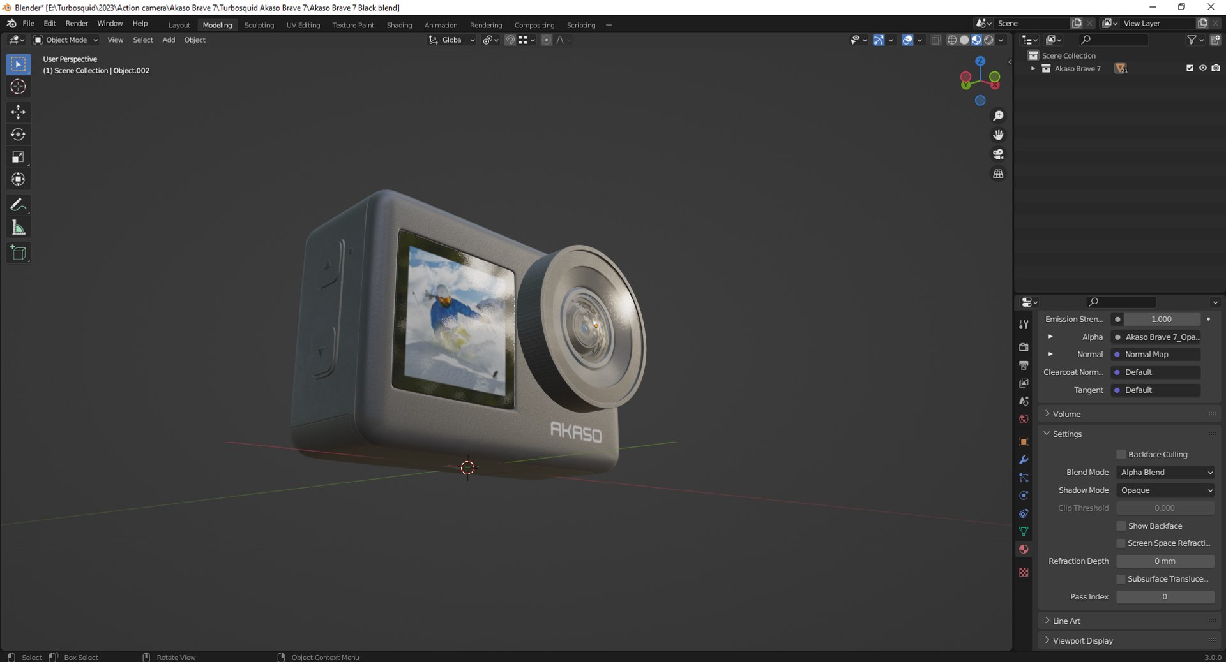Open the Render menu

pos(77,24)
